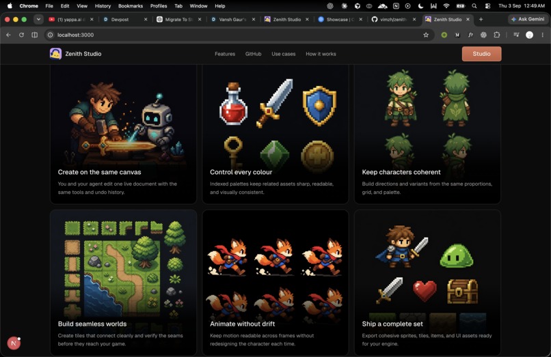Click the Notion icon in menu bar

coord(396,6)
